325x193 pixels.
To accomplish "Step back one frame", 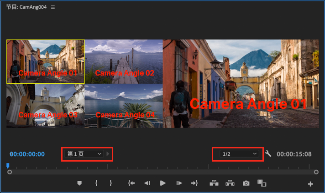I will point(147,183).
